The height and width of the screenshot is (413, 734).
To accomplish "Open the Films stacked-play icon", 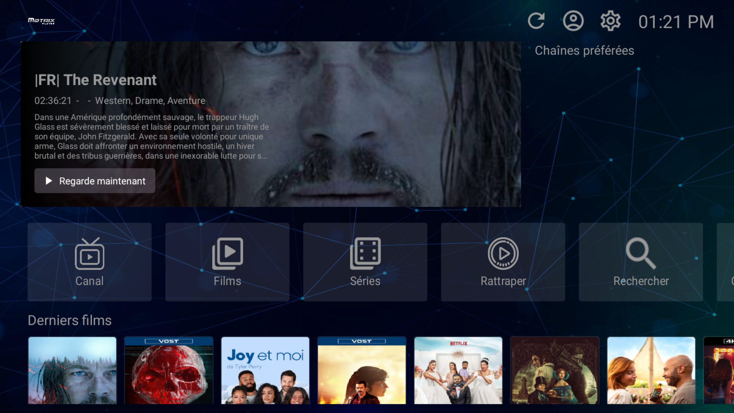I will pyautogui.click(x=227, y=253).
